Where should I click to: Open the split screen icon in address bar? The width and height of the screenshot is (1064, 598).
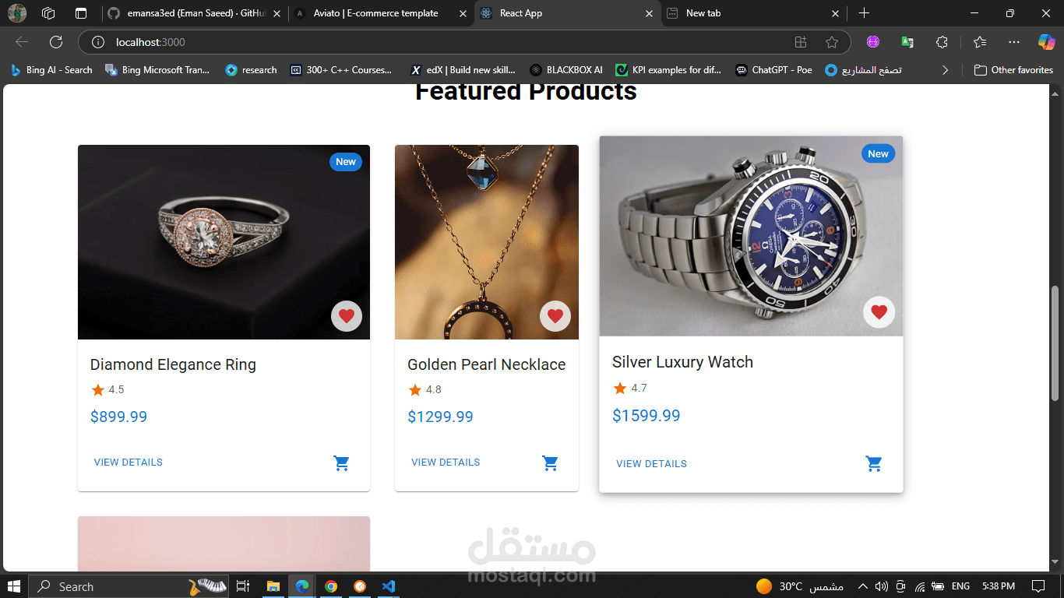pyautogui.click(x=801, y=42)
